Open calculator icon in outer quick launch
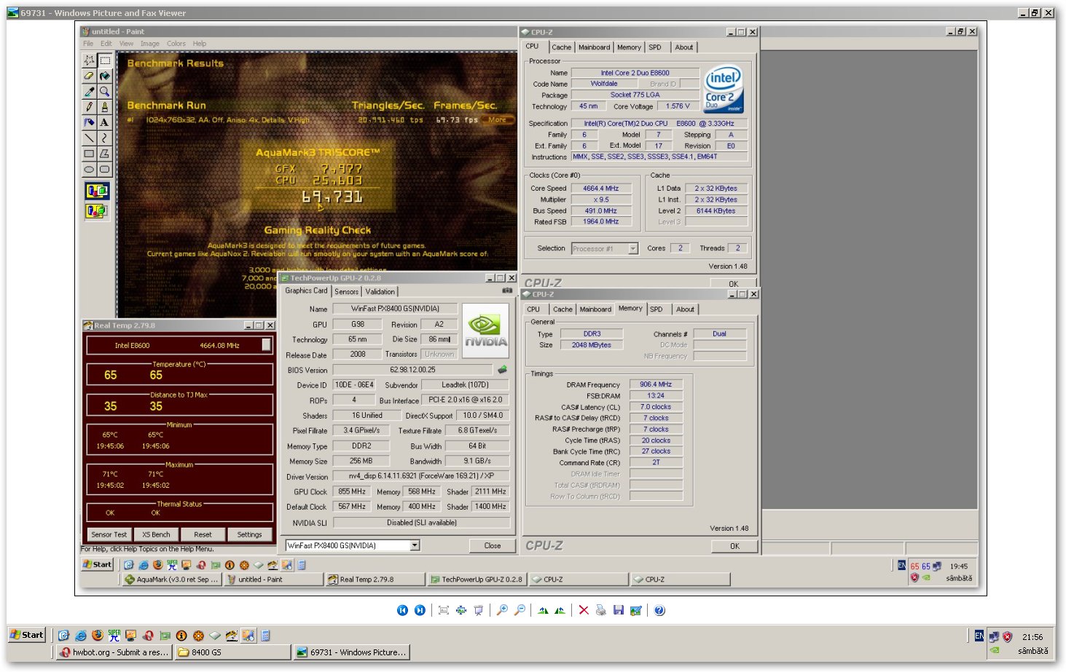The height and width of the screenshot is (672, 1066). pos(265,636)
